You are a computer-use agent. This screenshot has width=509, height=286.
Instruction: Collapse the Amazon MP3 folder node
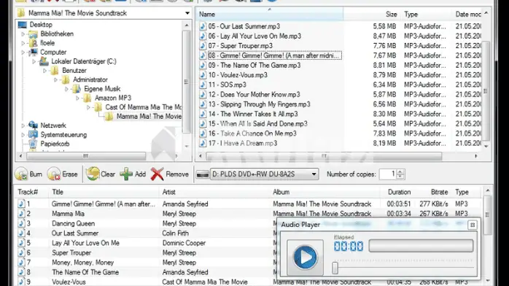point(77,98)
